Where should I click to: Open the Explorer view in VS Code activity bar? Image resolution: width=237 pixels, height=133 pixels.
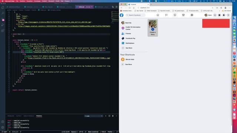(3, 7)
